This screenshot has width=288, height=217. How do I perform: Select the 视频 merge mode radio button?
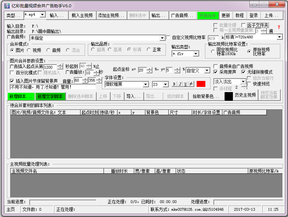[x=29, y=50]
